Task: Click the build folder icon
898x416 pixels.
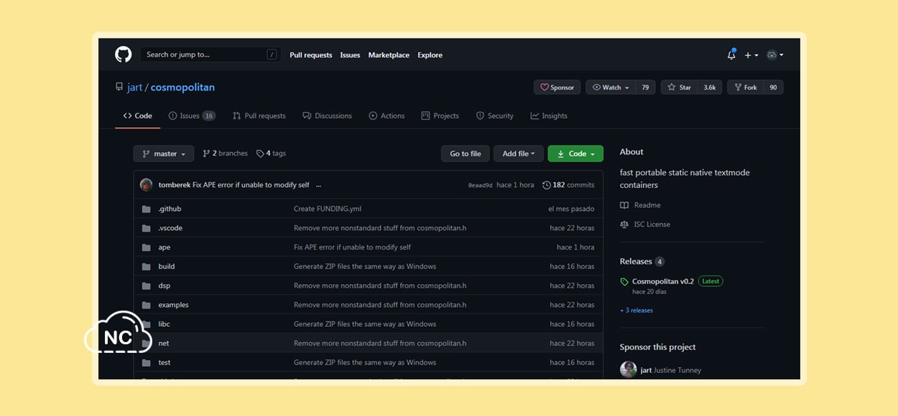Action: coord(146,266)
